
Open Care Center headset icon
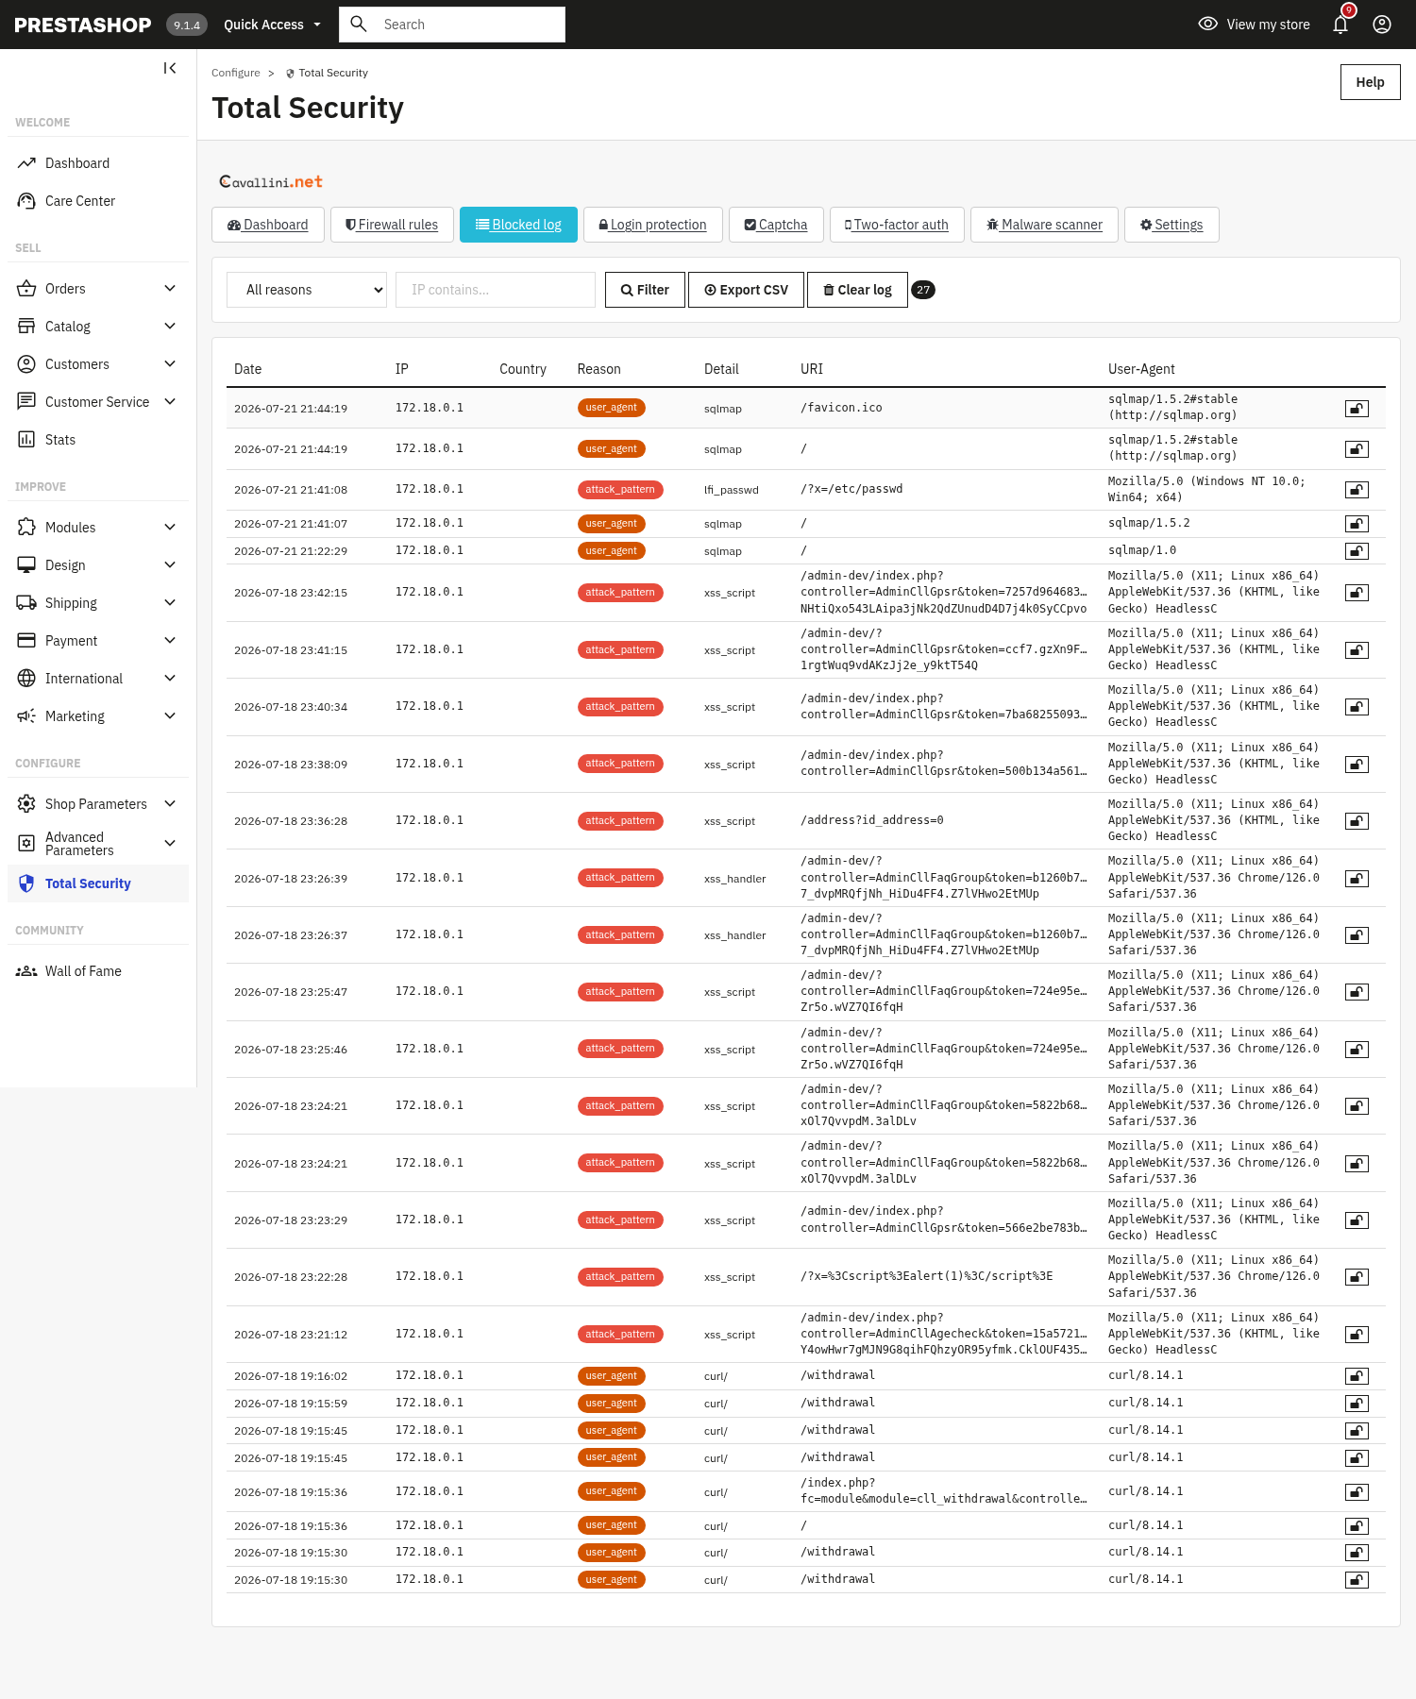click(26, 201)
